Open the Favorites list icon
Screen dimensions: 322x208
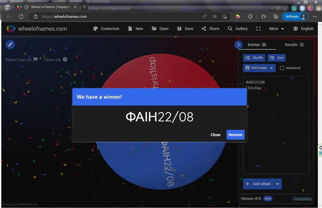click(264, 16)
